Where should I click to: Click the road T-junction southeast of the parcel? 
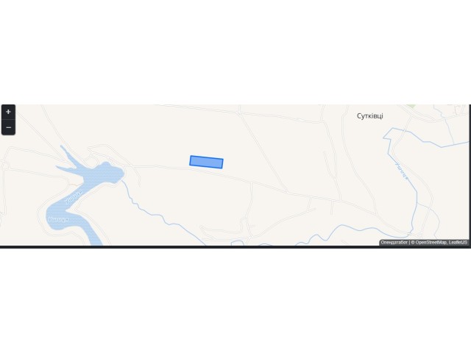click(x=252, y=182)
